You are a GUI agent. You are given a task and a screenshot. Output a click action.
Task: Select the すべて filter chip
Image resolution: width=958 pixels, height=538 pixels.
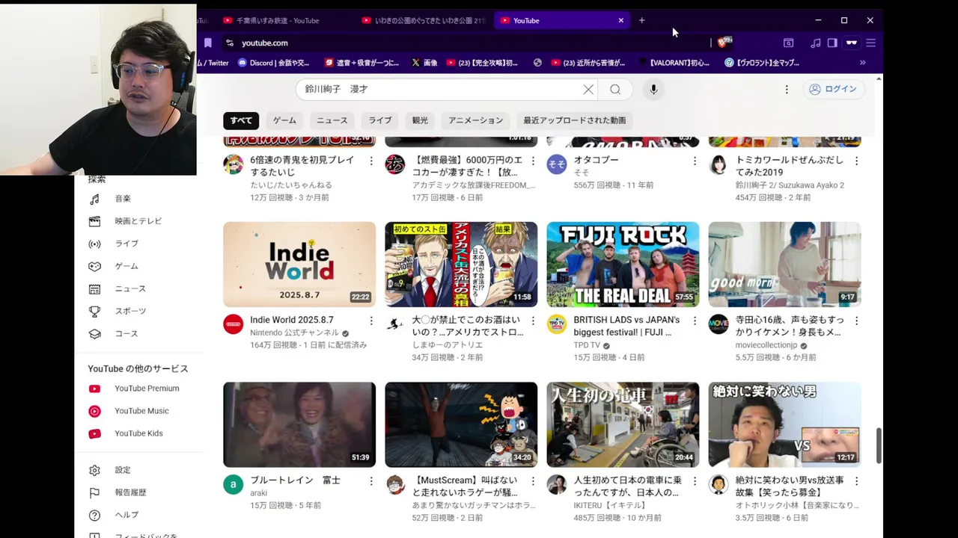click(x=241, y=120)
